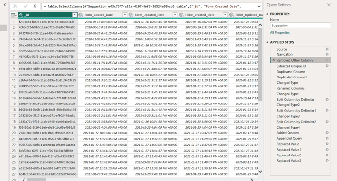The height and width of the screenshot is (181, 337).
Task: Select the Duplicated Column1 step
Action: pos(291,78)
